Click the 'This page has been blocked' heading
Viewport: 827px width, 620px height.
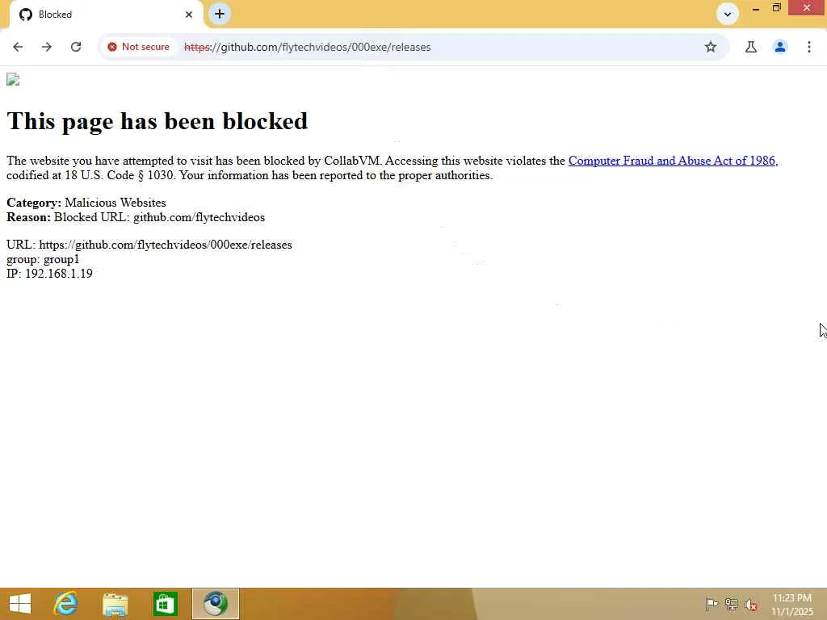click(x=157, y=121)
